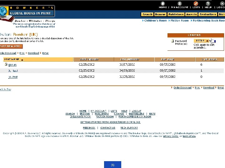Open the Children's Room link

[x=156, y=21]
